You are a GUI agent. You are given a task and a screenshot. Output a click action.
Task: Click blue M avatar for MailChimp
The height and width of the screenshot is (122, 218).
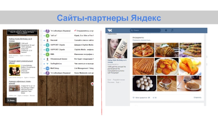[x=47, y=68]
